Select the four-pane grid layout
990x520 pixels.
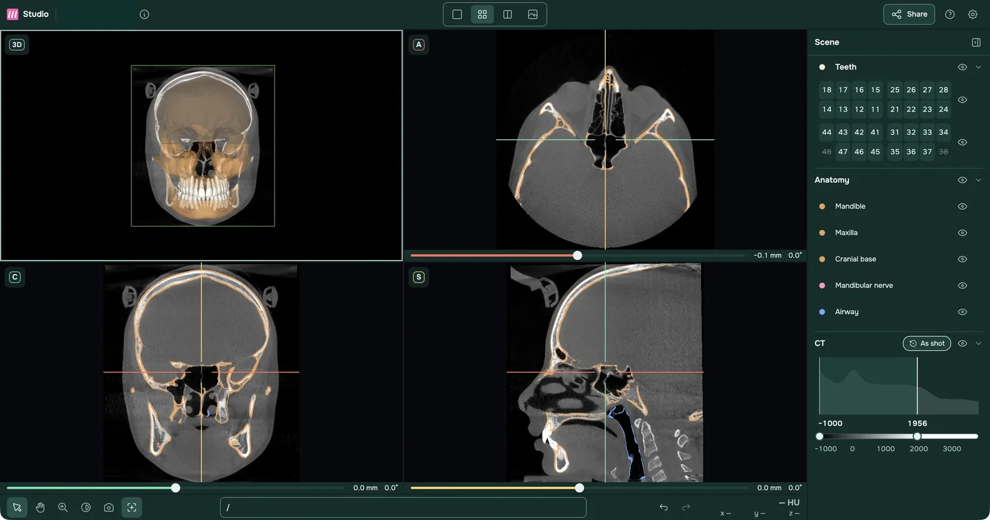click(482, 14)
